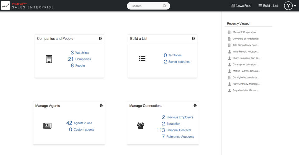Open the Y user profile avatar

click(x=288, y=6)
